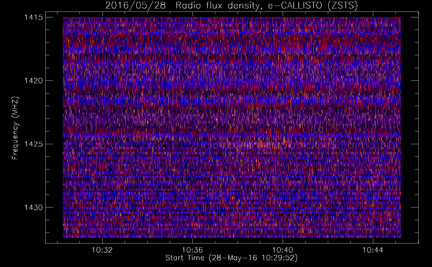
Task: Click frequency tick label "1420"
Action: (33, 81)
